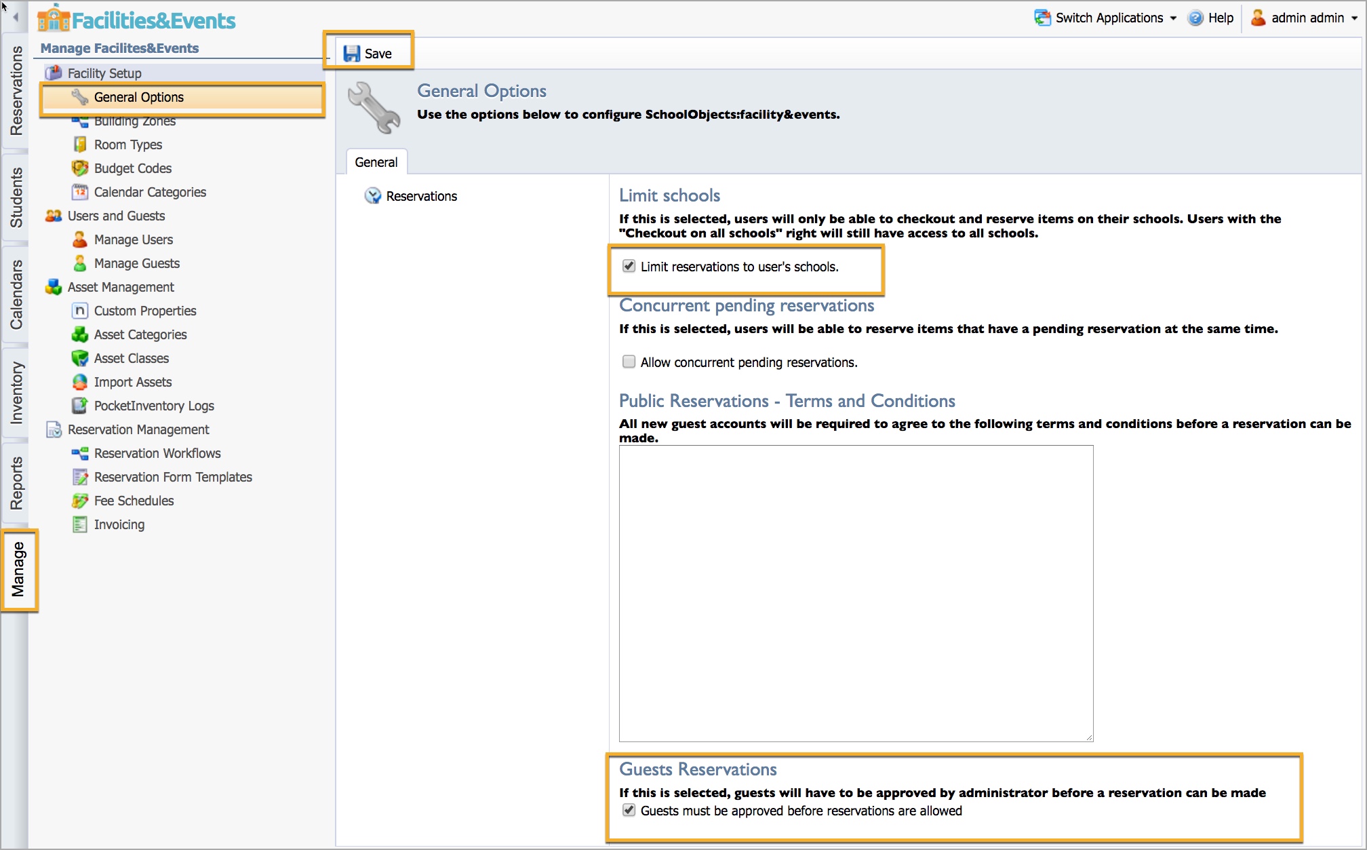Click the Manage Guests person icon
The height and width of the screenshot is (850, 1367).
[x=80, y=263]
